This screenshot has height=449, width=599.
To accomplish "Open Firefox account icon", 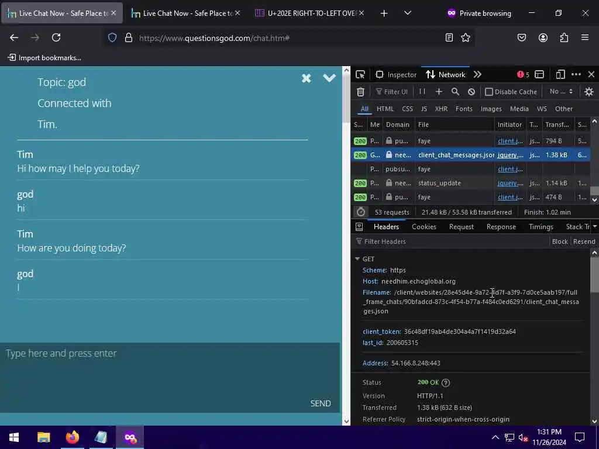I will coord(543,37).
